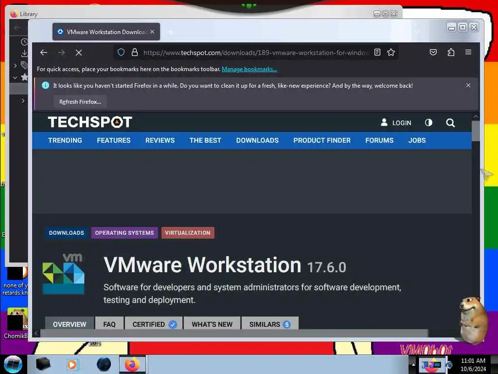Click the Refresh Firefox button

tap(80, 102)
